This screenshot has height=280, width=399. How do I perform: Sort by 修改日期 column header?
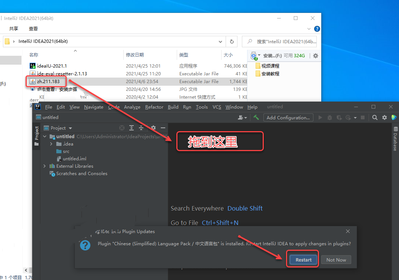click(x=134, y=55)
